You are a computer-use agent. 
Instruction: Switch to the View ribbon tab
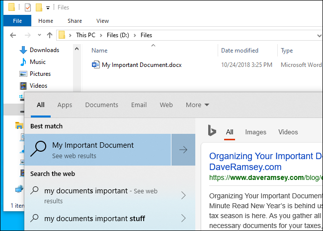click(102, 21)
